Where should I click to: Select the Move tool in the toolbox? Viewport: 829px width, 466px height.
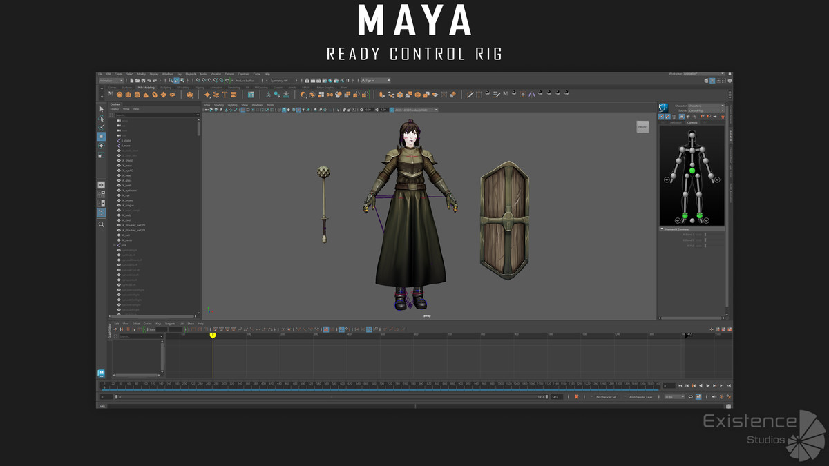pos(102,136)
